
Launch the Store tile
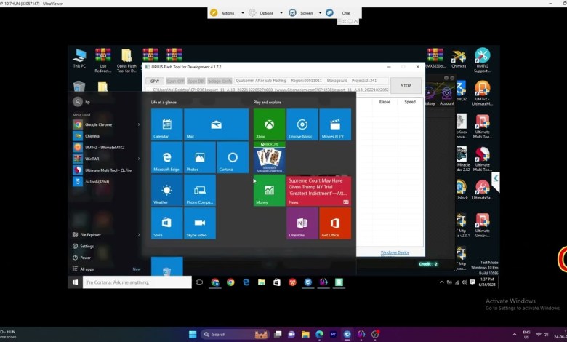(166, 223)
